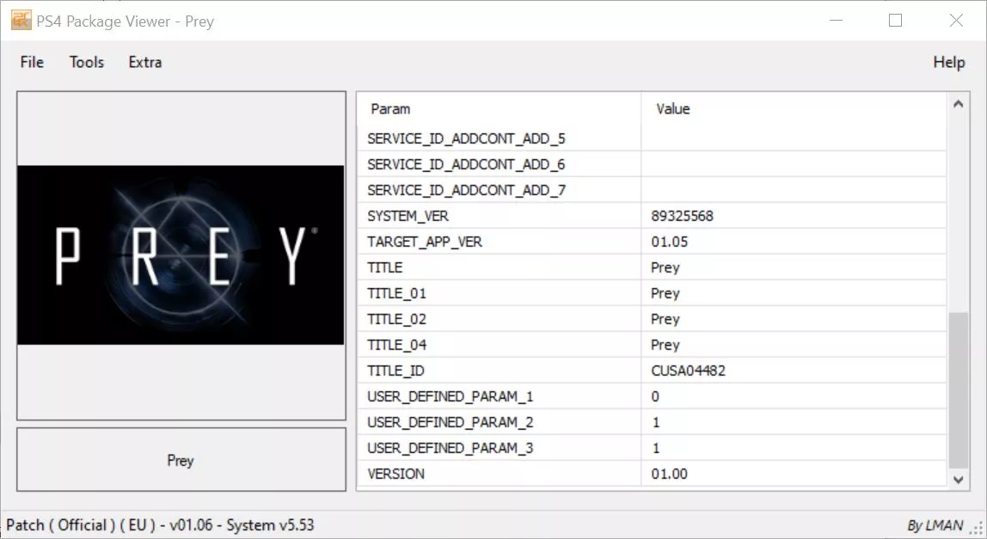This screenshot has height=539, width=987.
Task: Maximize the PS4 Package Viewer window
Action: 895,21
